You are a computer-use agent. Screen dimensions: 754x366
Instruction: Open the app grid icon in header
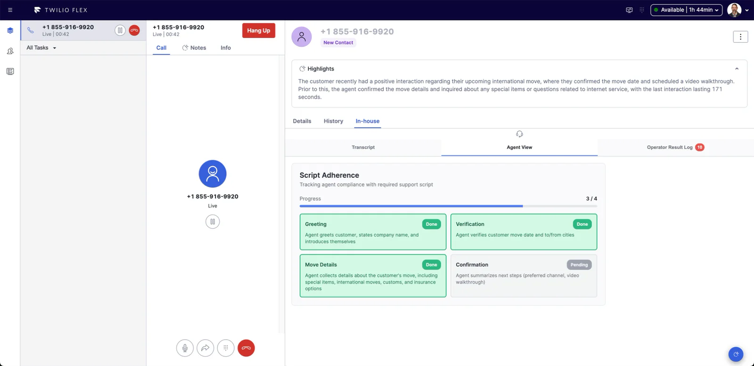click(x=642, y=10)
